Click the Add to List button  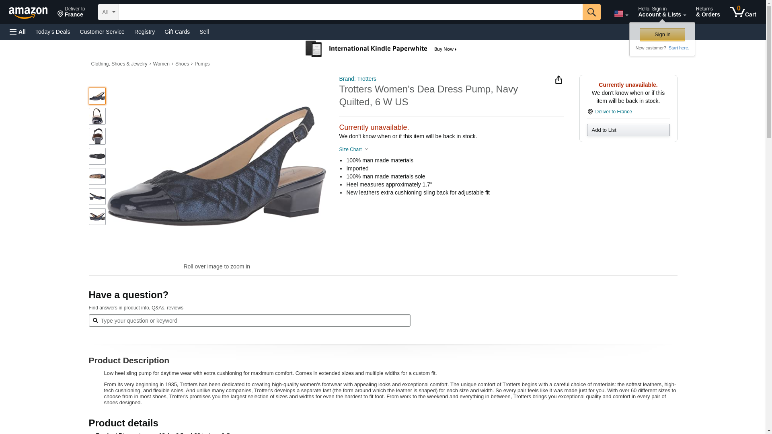coord(628,130)
